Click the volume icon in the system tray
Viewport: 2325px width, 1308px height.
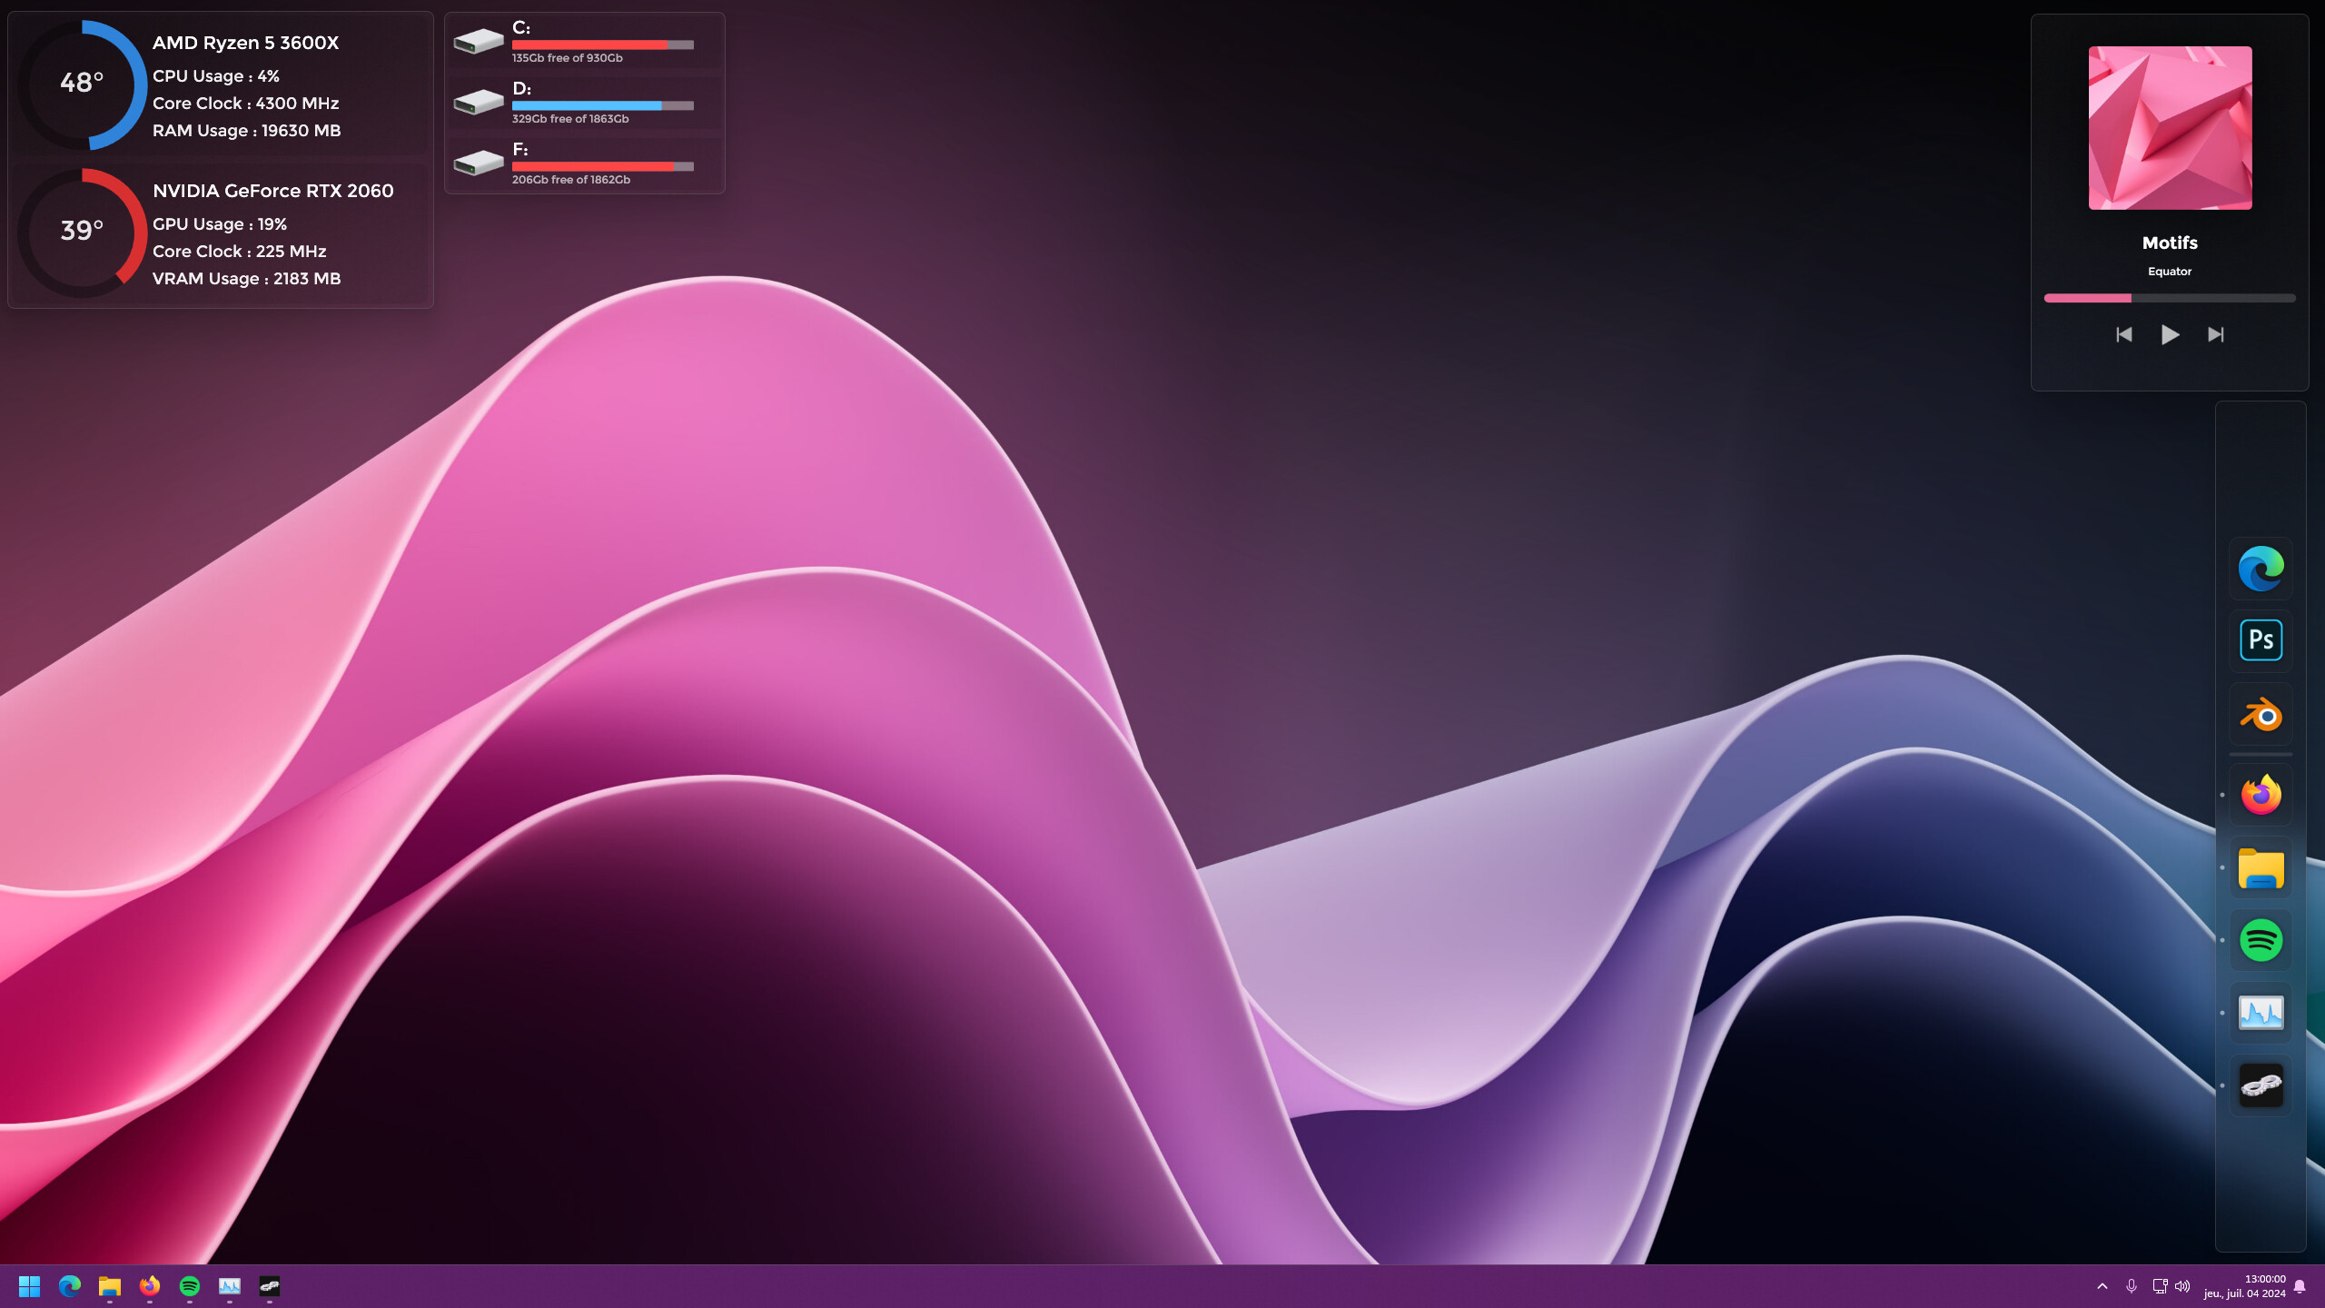2182,1286
